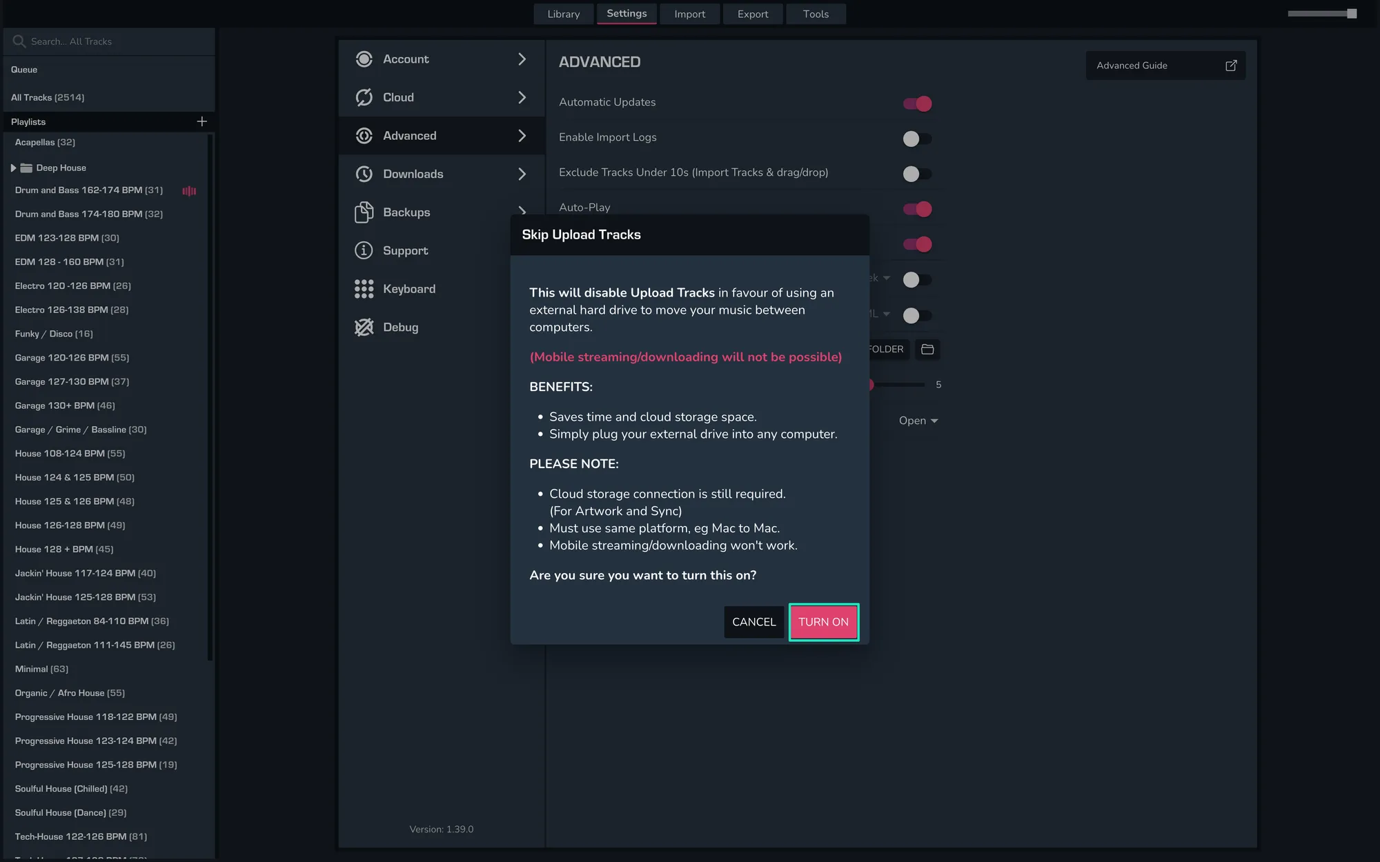Click the Debug bug icon
The width and height of the screenshot is (1380, 862).
(364, 327)
